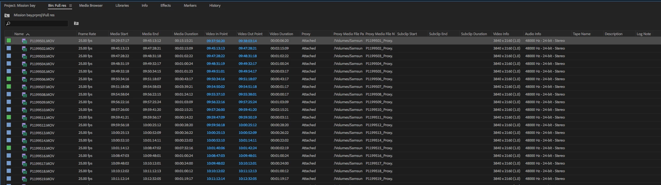The width and height of the screenshot is (661, 185).
Task: Sort by Proxy column header
Action: pyautogui.click(x=306, y=34)
